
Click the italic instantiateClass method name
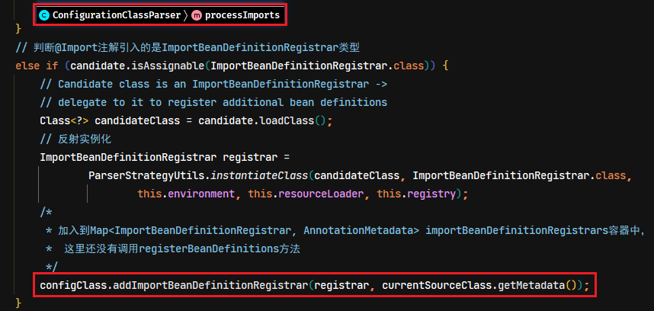[x=260, y=175]
